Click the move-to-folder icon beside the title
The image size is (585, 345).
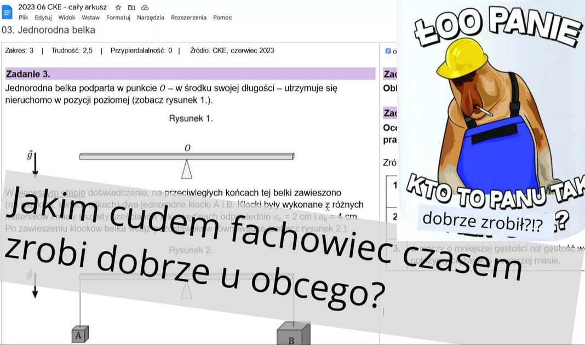pos(131,8)
